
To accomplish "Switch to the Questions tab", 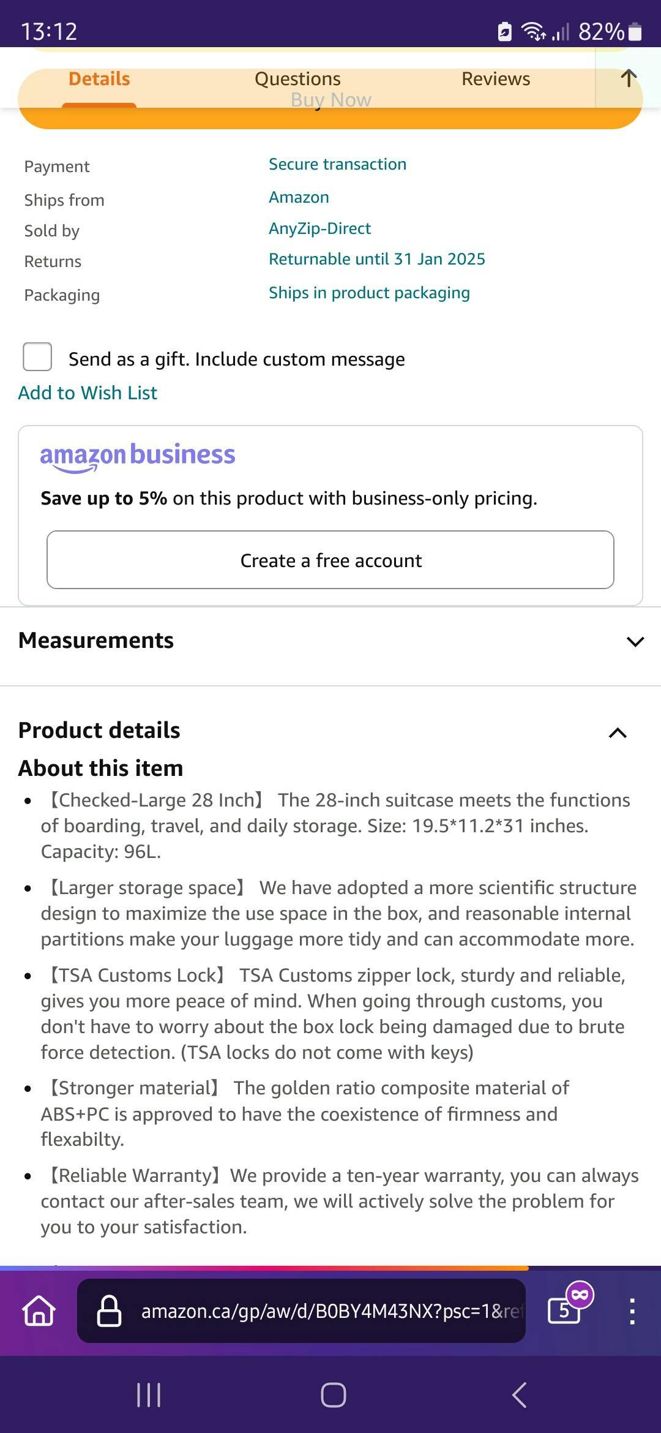I will pyautogui.click(x=297, y=79).
